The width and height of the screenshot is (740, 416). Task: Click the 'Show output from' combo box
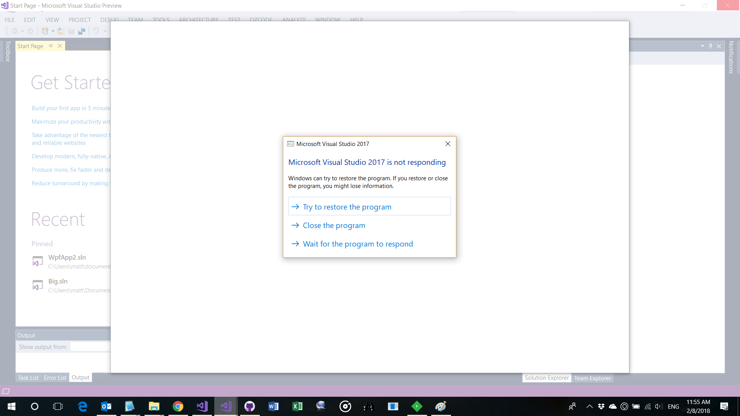click(90, 347)
